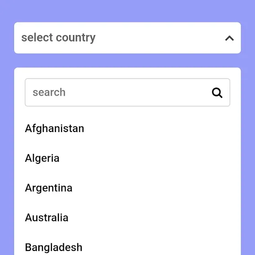The image size is (255, 255).
Task: Choose Bangladesh from the list
Action: [x=54, y=247]
